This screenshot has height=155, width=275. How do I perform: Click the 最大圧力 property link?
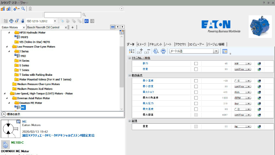pos(148,103)
